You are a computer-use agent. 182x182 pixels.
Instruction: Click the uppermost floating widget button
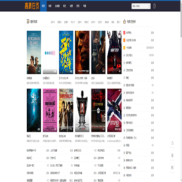pos(172,143)
